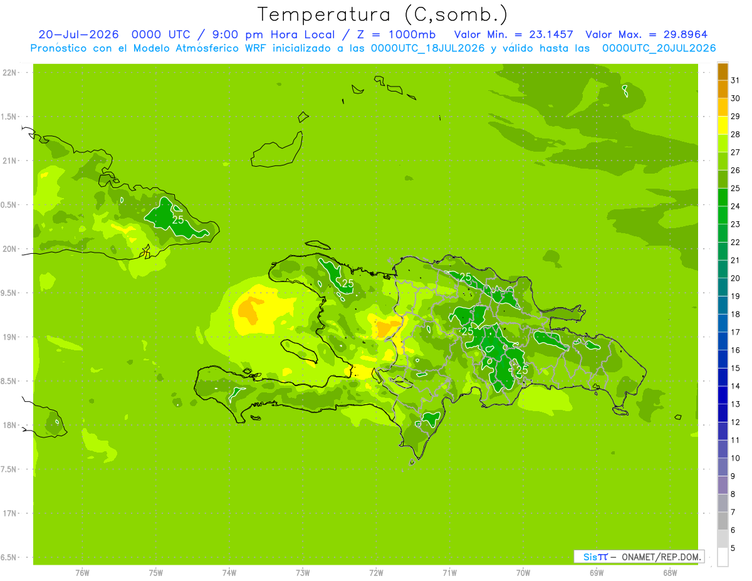
Task: Click the "25" contour label over northern Haiti
Action: [x=348, y=284]
